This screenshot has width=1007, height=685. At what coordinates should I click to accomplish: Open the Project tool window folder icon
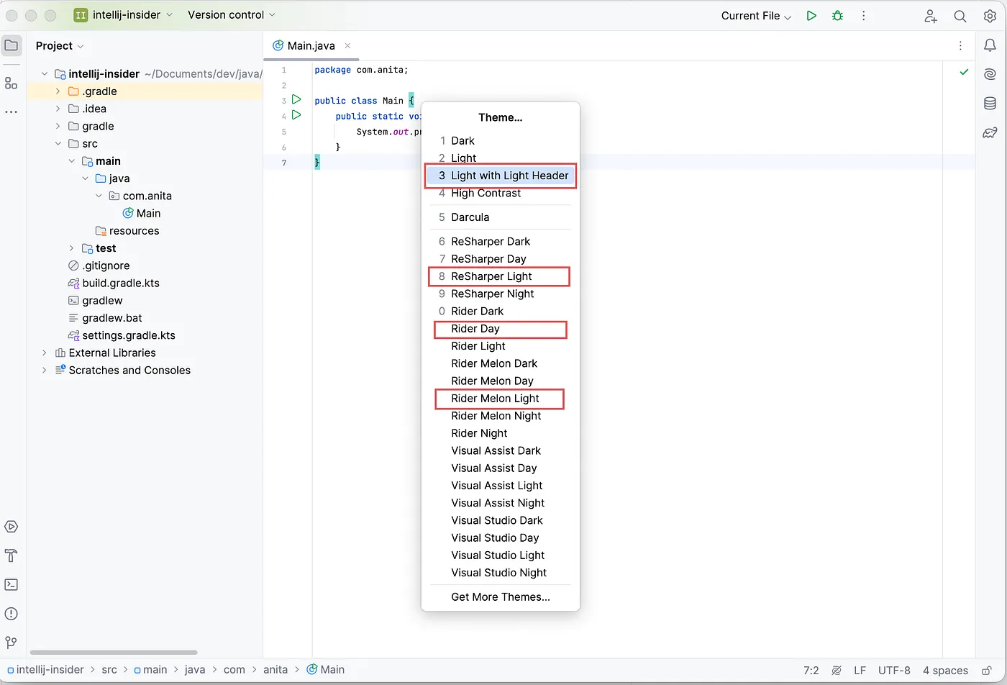click(12, 45)
